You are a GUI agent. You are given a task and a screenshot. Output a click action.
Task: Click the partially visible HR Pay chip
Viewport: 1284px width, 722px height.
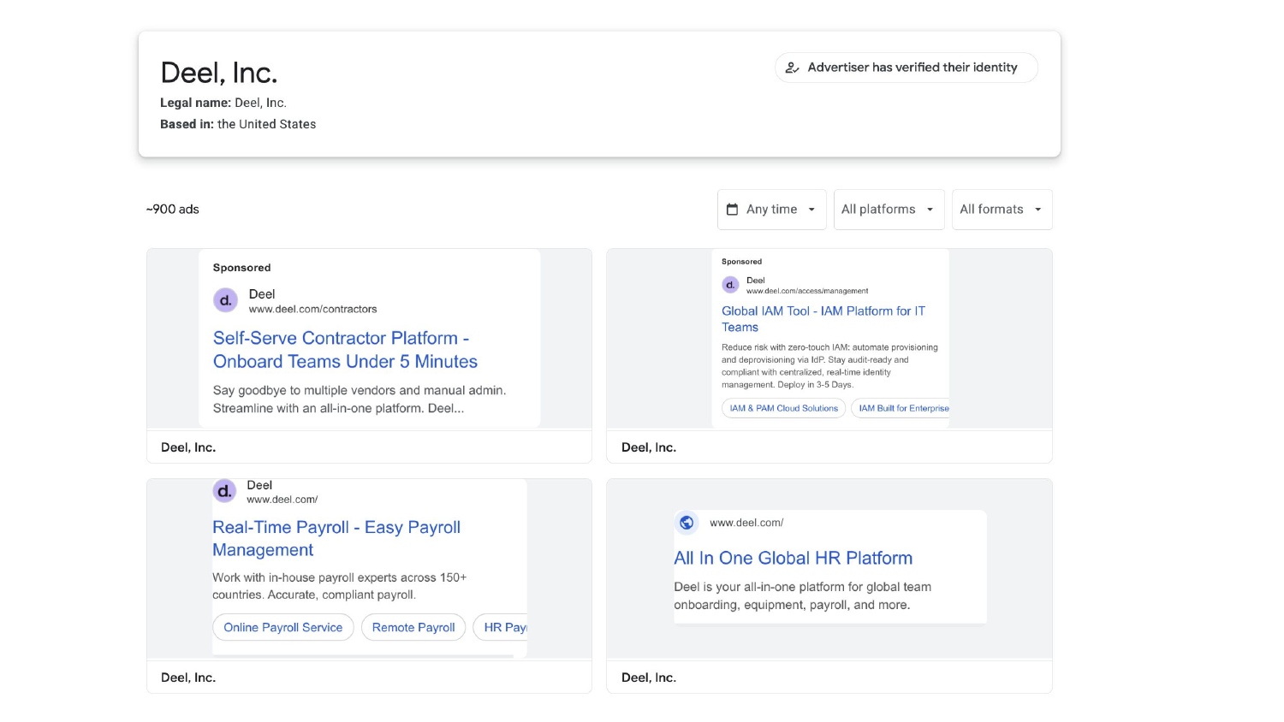click(x=501, y=627)
